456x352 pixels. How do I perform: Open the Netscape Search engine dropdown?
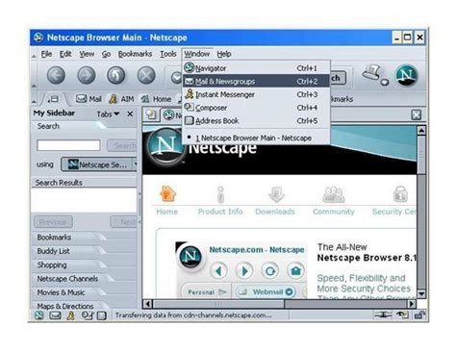pos(99,164)
